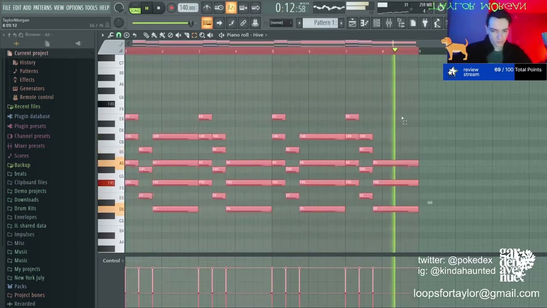Open the HELP menu
The image size is (547, 308).
(104, 8)
